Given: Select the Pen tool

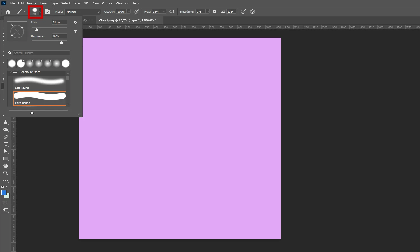Looking at the screenshot, I should [x=6, y=137].
